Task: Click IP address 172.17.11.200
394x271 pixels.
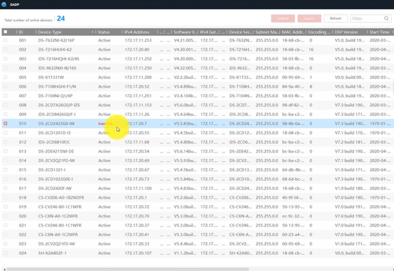Action: coord(138,77)
